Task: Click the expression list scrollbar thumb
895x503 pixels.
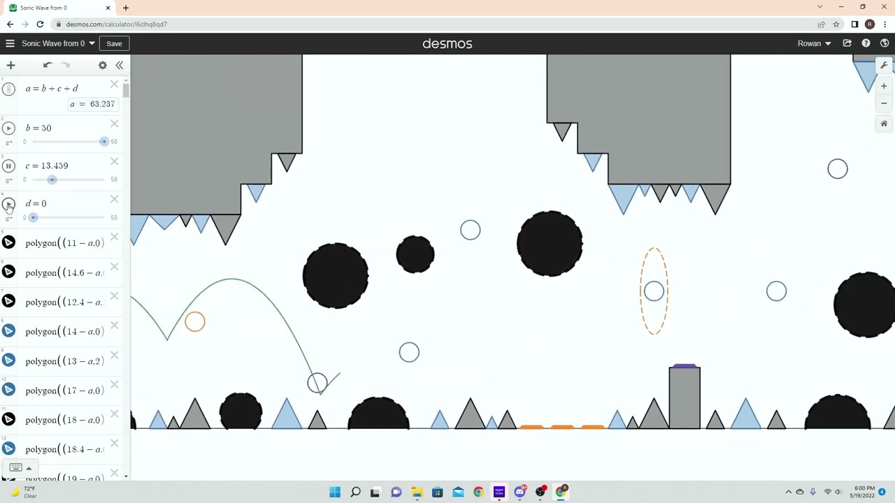Action: click(126, 91)
